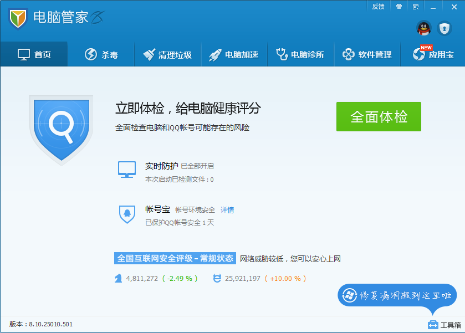Image resolution: width=465 pixels, height=333 pixels.
Task: Click the ( -2.49 % ) change value
Action: click(180, 279)
